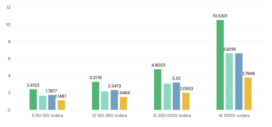272x127 pixels.
Task: Click the "1) 50-150 orders" axis label
Action: tap(47, 116)
